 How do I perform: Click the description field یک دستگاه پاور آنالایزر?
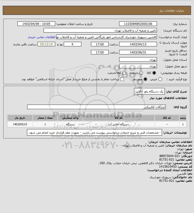tap(149, 92)
